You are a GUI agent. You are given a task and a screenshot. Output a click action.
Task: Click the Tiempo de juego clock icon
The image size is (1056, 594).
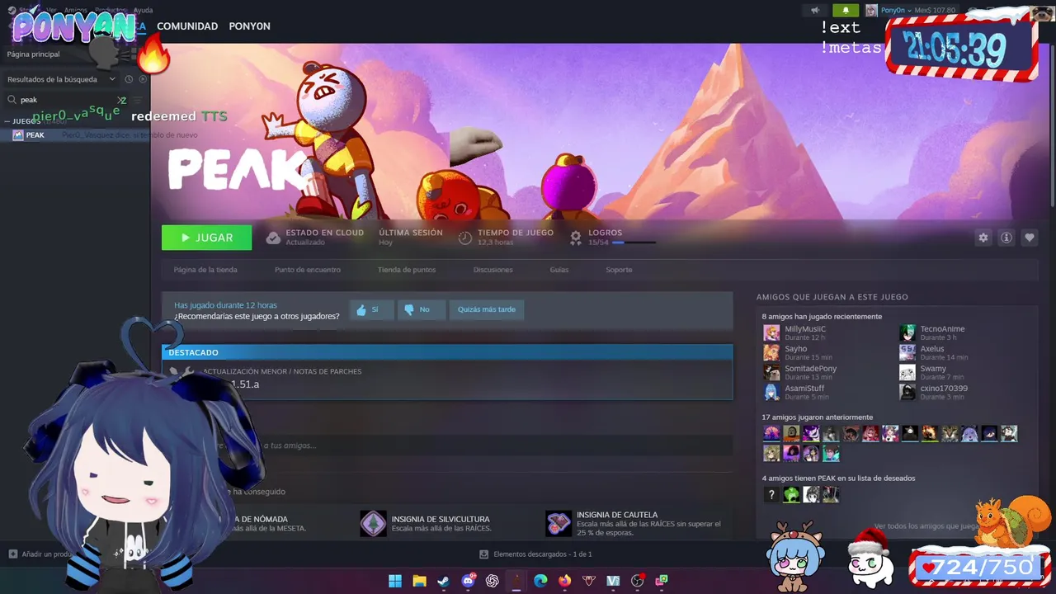(465, 238)
